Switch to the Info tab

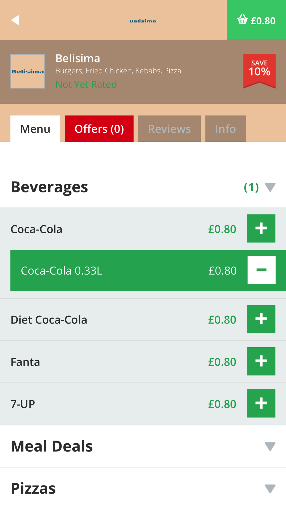click(x=225, y=129)
